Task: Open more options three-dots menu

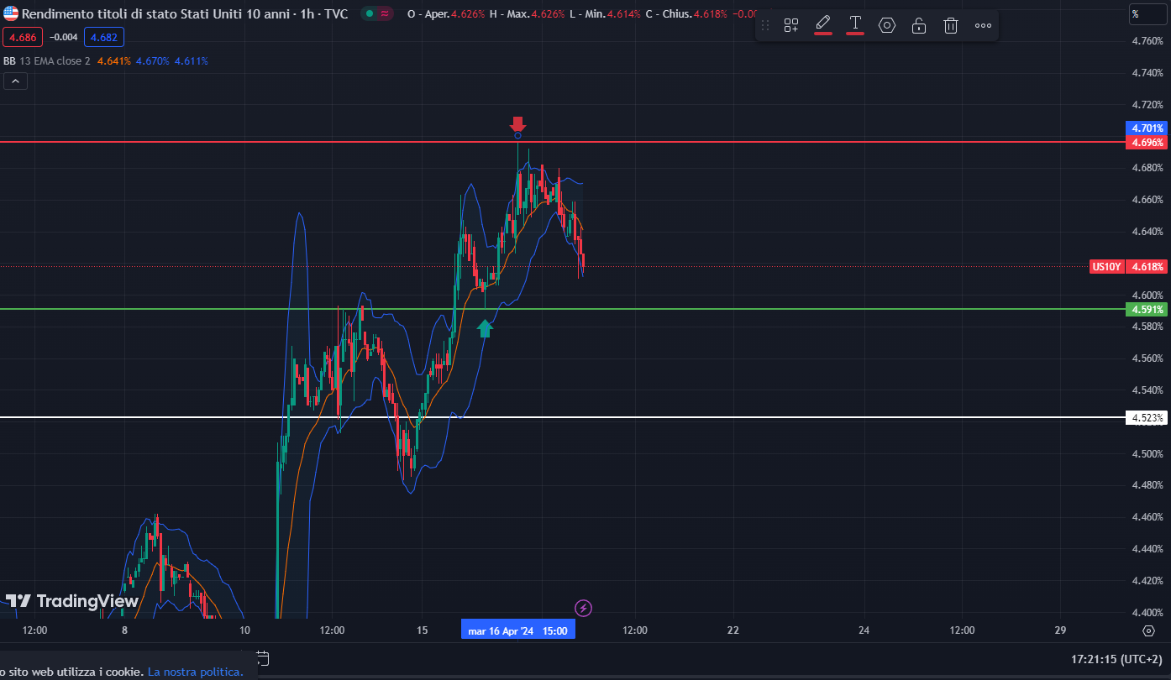Action: pos(983,25)
